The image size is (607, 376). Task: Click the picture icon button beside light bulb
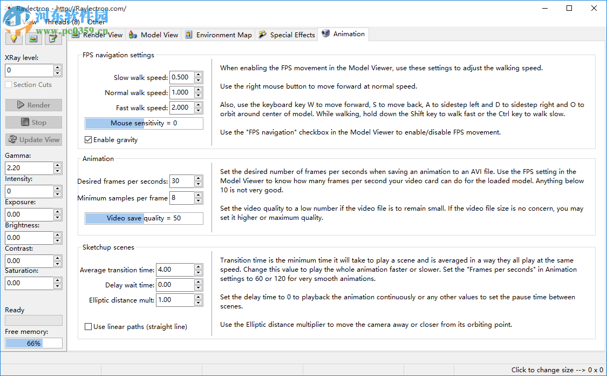(x=33, y=38)
